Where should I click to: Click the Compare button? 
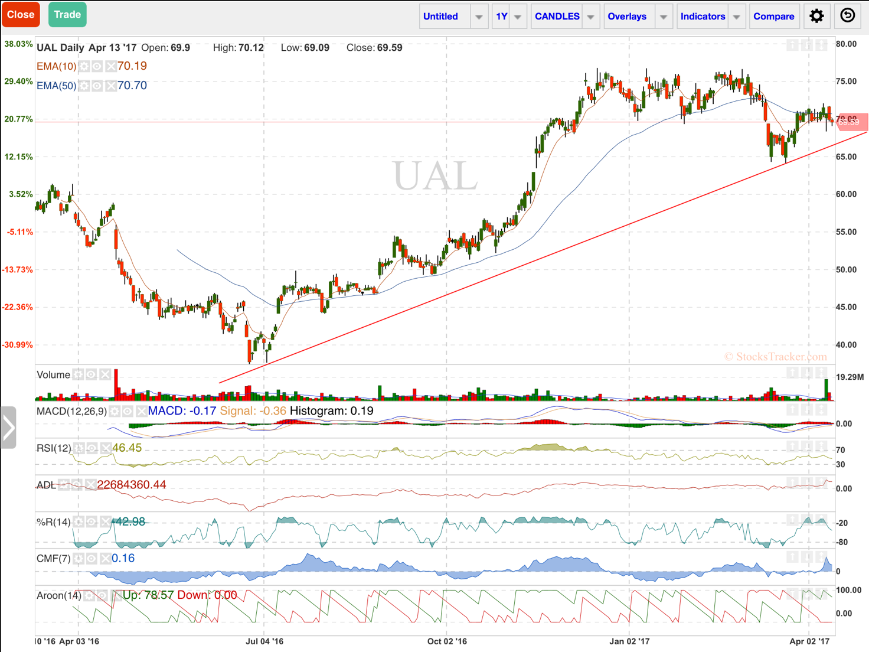(773, 17)
